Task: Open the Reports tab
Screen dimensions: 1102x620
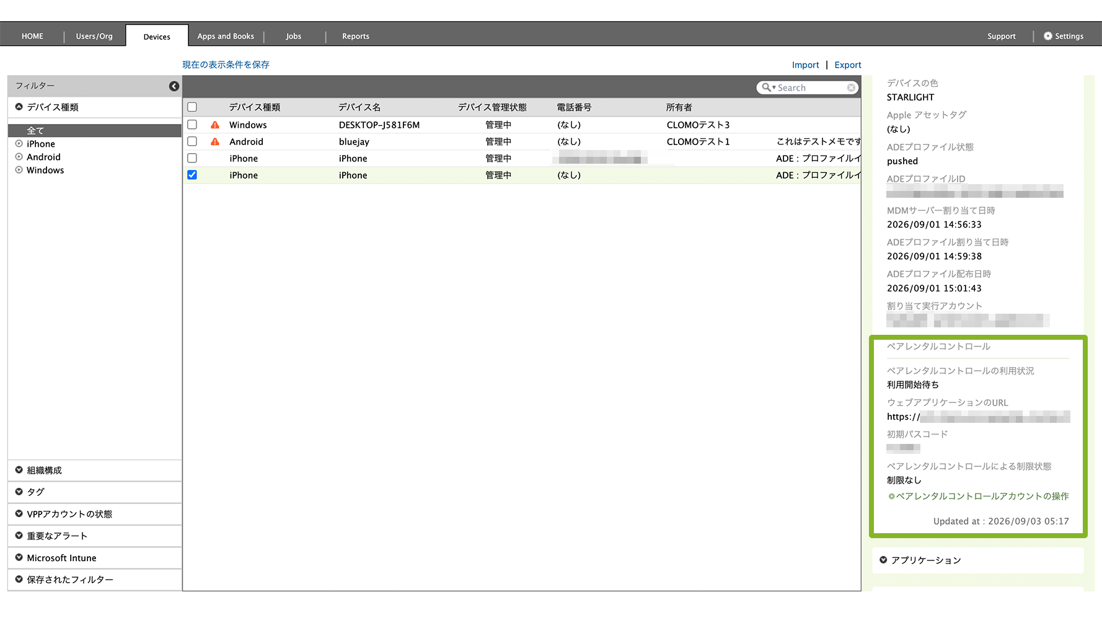Action: coord(356,36)
